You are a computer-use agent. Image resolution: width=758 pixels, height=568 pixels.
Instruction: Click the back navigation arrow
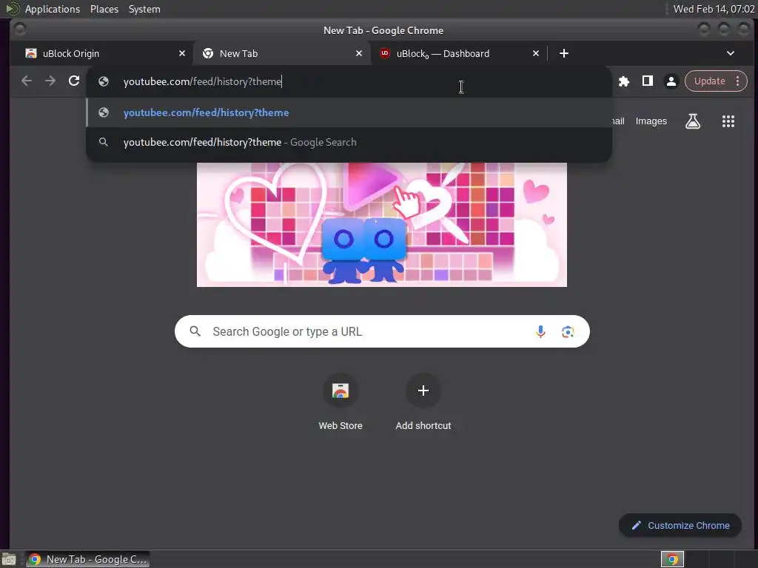27,81
